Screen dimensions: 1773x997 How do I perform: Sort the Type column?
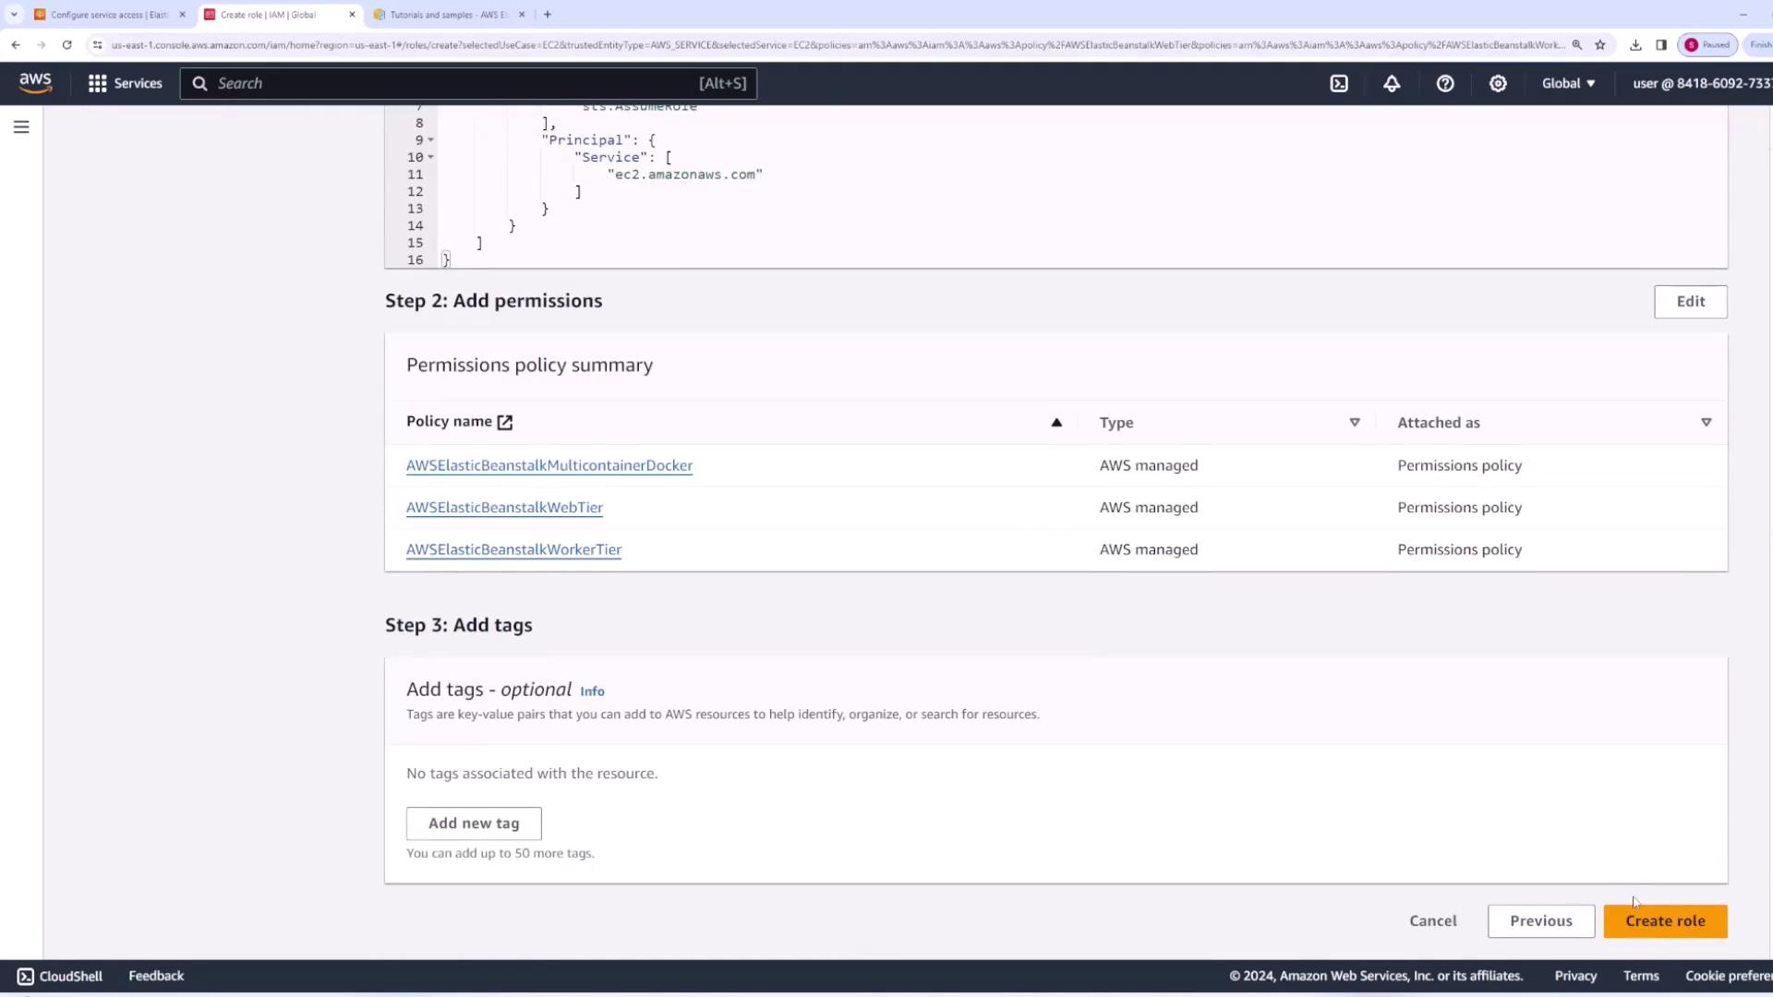click(x=1355, y=422)
